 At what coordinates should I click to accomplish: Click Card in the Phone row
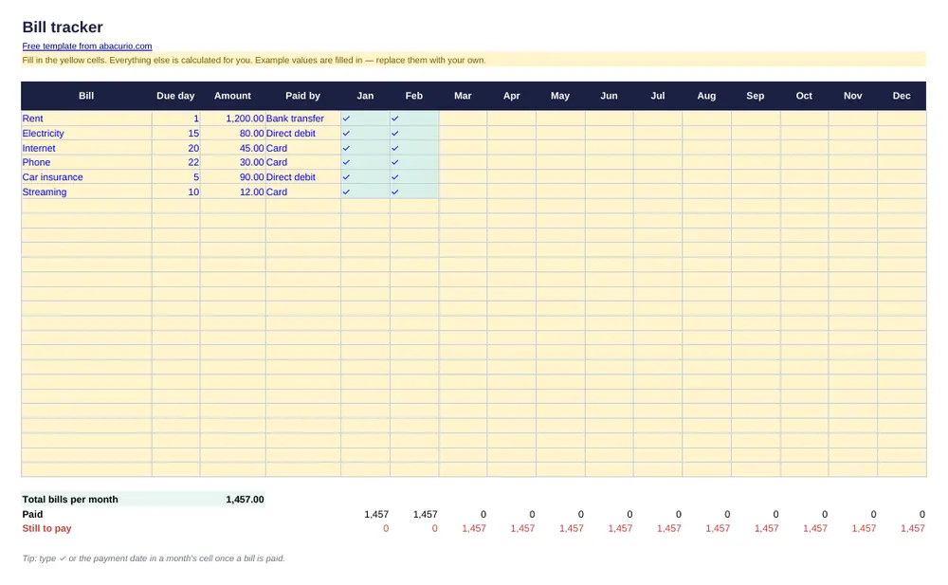pos(303,162)
